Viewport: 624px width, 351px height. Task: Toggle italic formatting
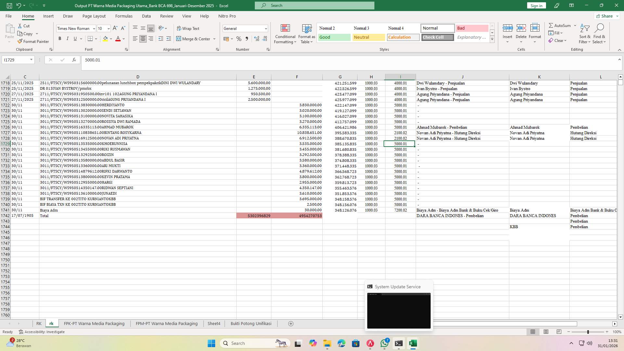point(68,38)
